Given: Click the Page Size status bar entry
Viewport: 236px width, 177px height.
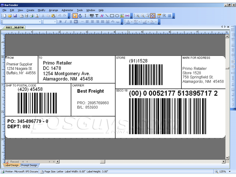Looking at the screenshot, I should pyautogui.click(x=74, y=171).
